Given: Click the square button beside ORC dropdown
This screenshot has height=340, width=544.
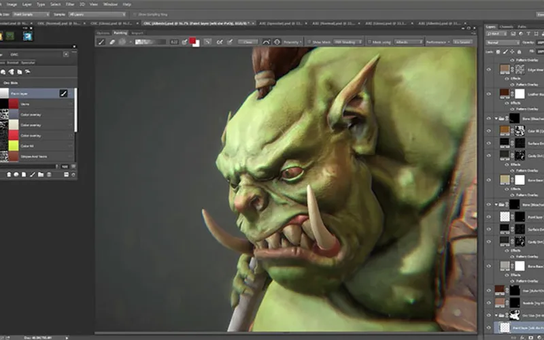Looking at the screenshot, I should [x=66, y=54].
